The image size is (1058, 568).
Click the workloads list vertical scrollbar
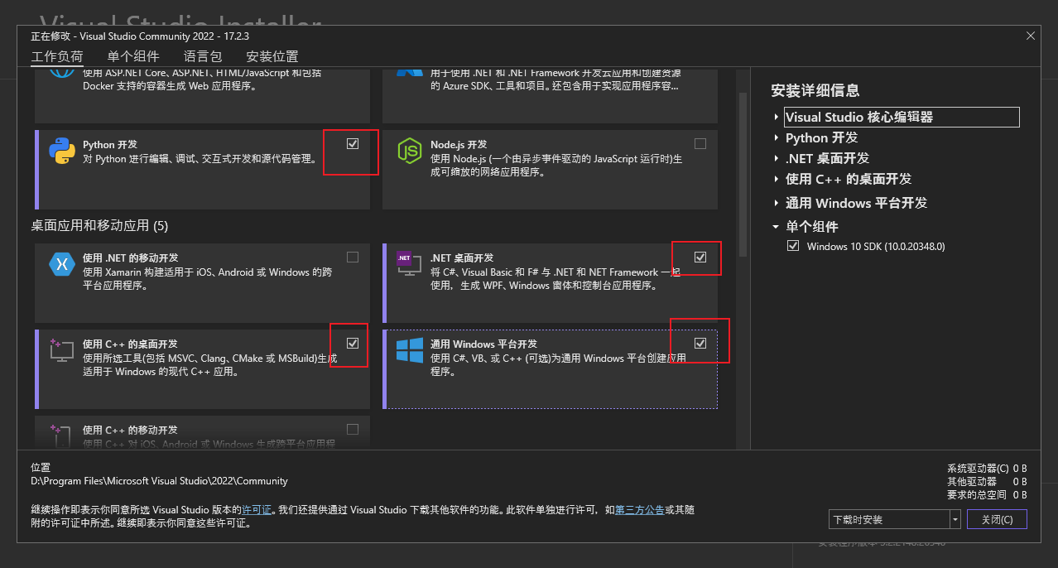click(743, 174)
